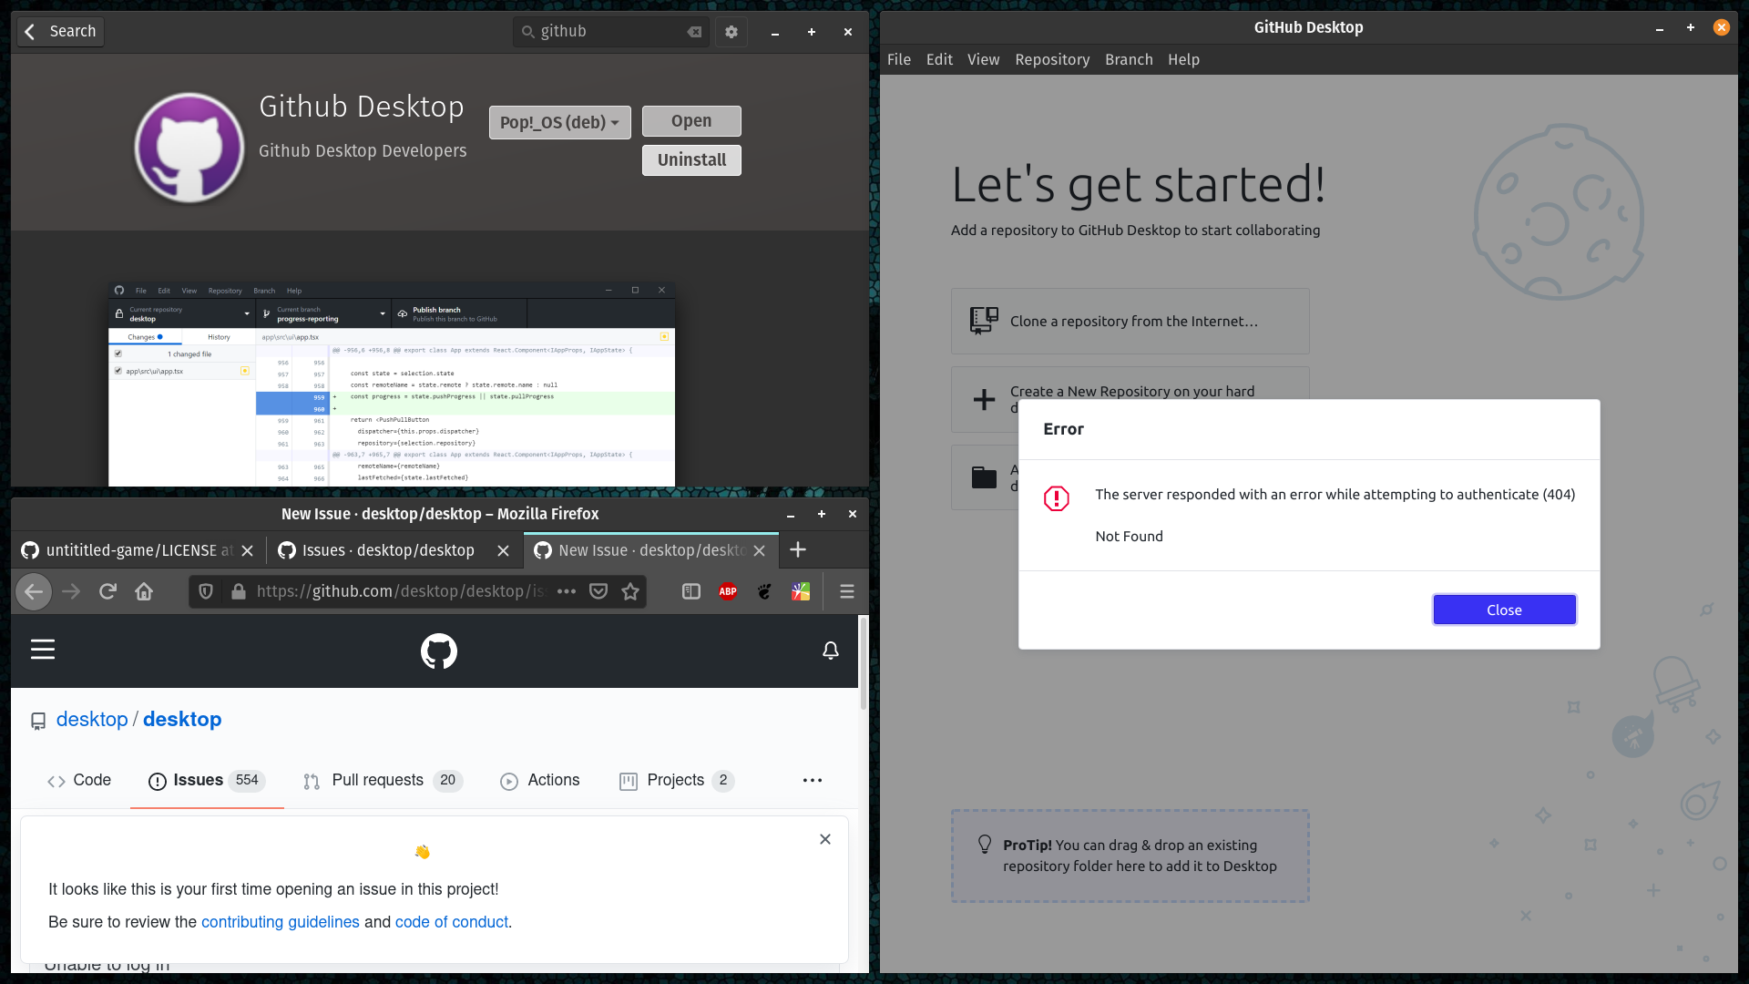Open the Repository menu in GitHub Desktop
Viewport: 1749px width, 984px height.
1052,59
